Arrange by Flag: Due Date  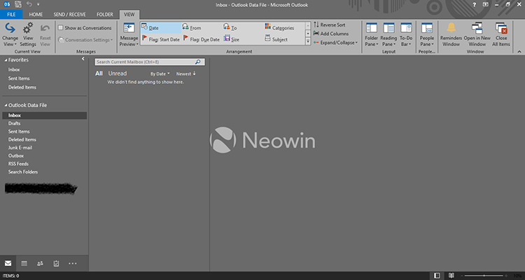(201, 39)
